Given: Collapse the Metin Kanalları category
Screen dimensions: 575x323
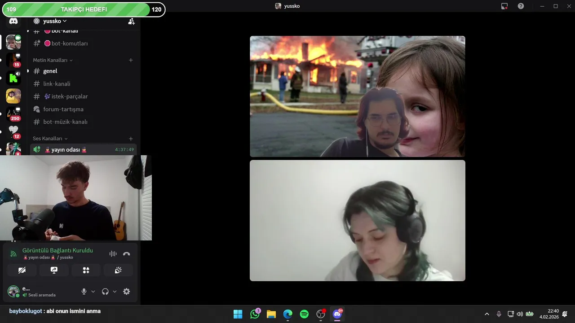Looking at the screenshot, I should click(x=53, y=60).
